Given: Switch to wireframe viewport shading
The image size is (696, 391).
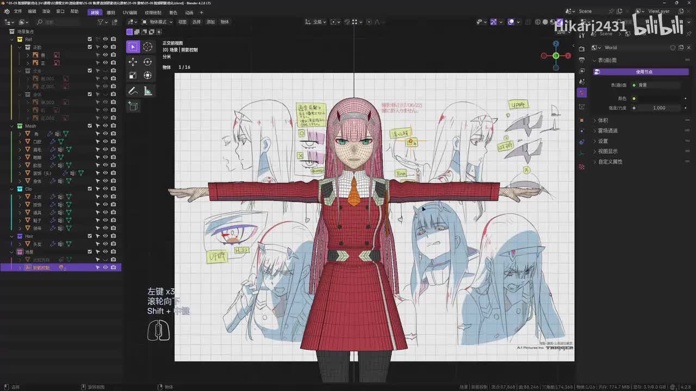Looking at the screenshot, I should point(538,22).
